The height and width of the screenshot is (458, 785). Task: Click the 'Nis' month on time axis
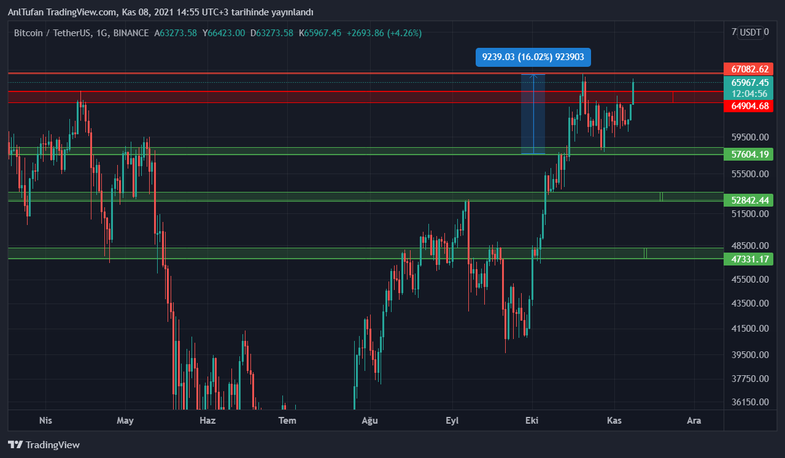coord(45,420)
